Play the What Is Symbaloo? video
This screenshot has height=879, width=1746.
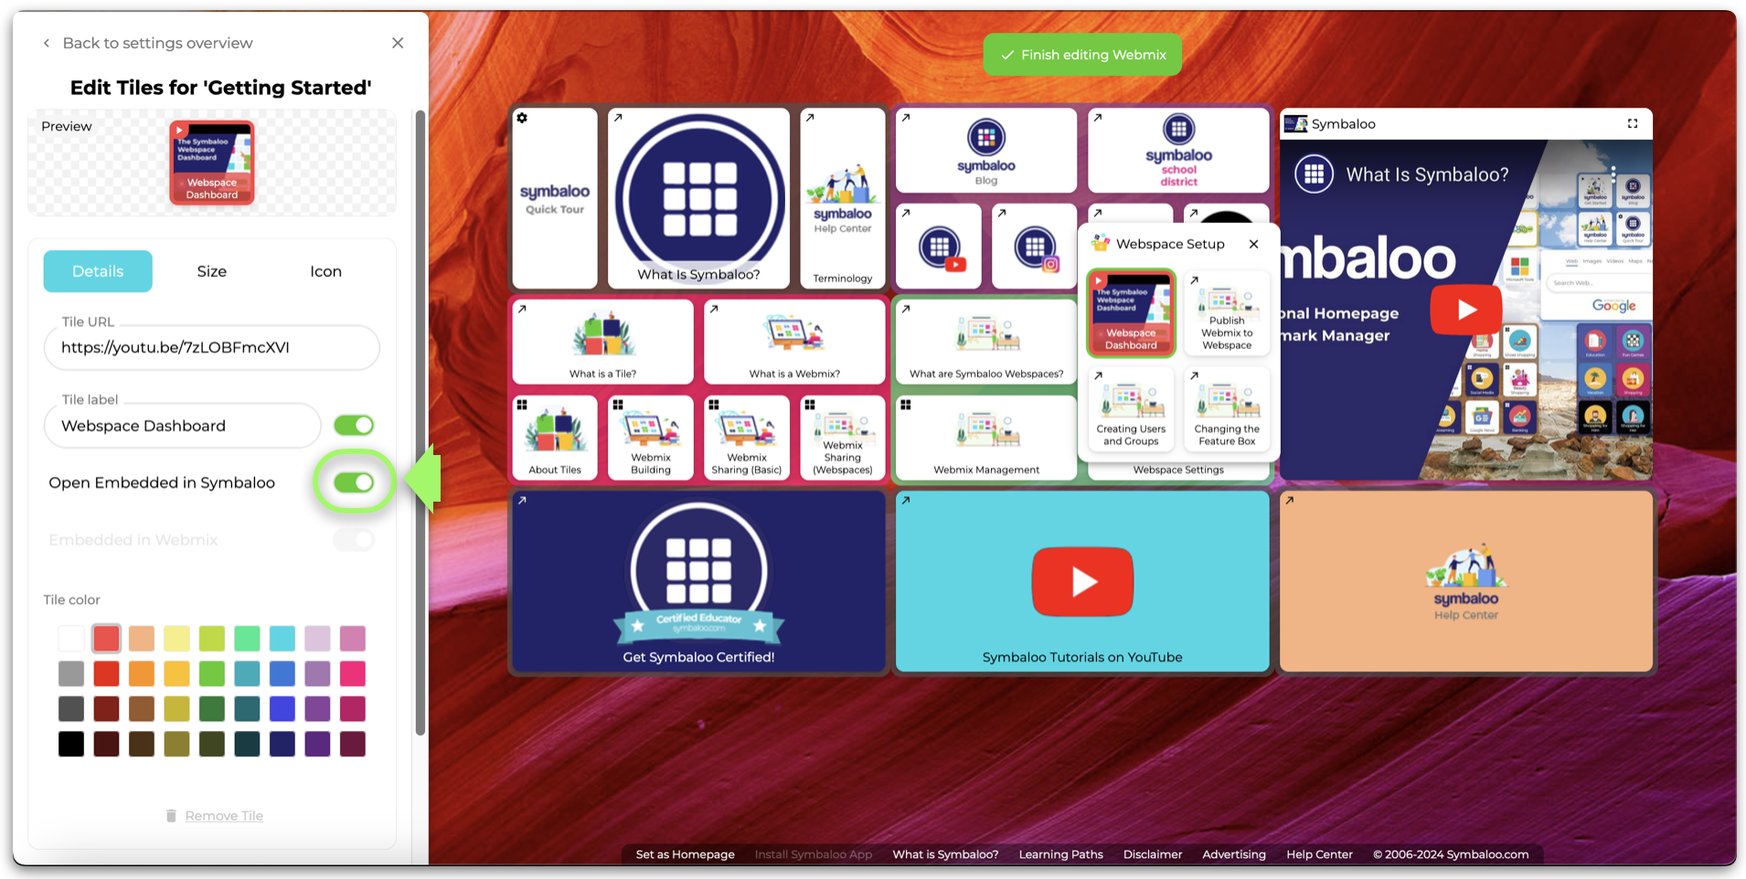coord(1466,310)
